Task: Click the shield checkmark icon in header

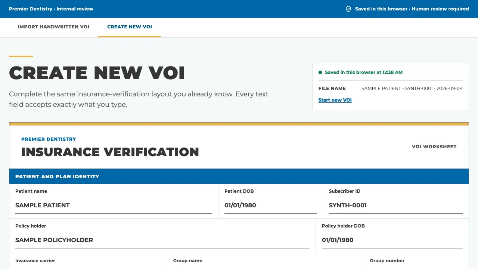Action: pyautogui.click(x=348, y=9)
